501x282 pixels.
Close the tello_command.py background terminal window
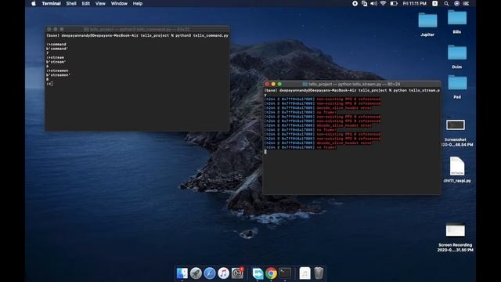tap(49, 29)
